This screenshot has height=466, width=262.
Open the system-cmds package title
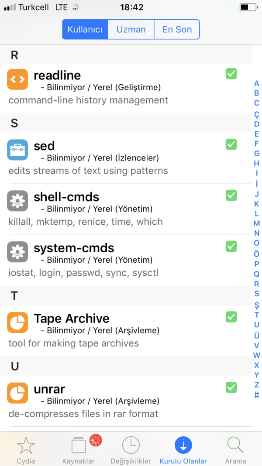74,248
